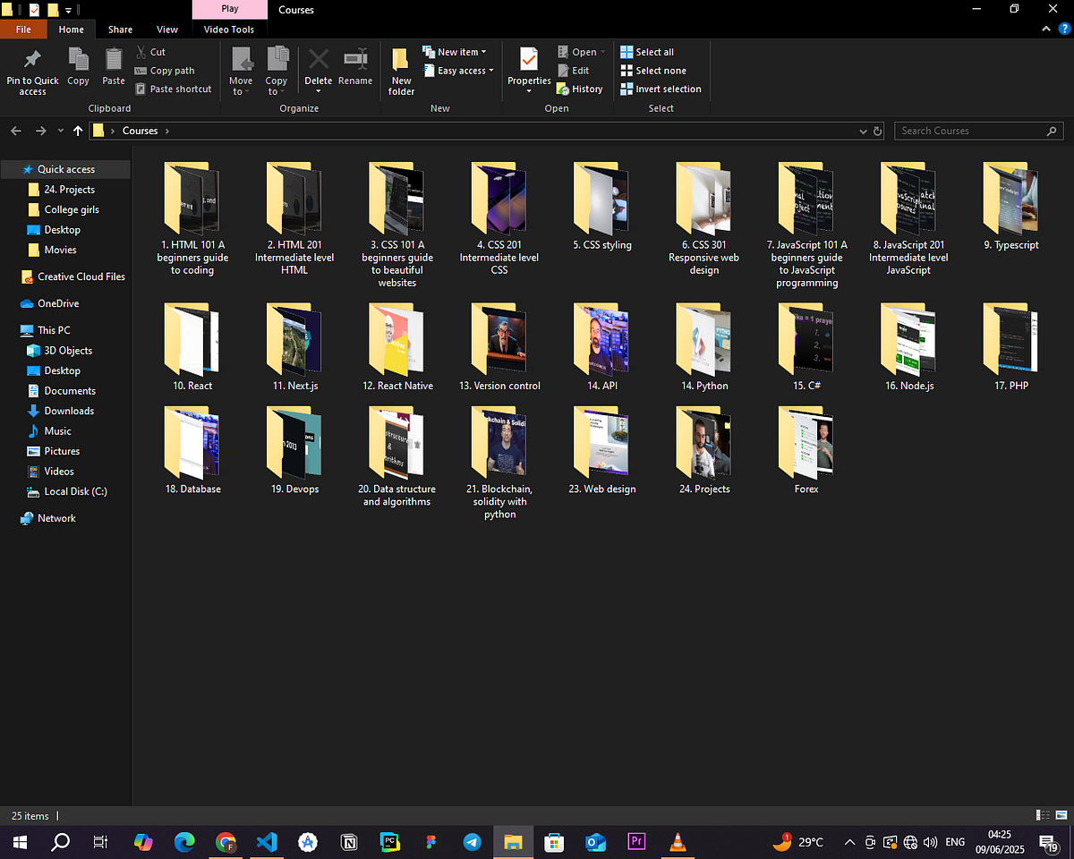Select 24. Projects in Quick access
1074x859 pixels.
pos(61,190)
